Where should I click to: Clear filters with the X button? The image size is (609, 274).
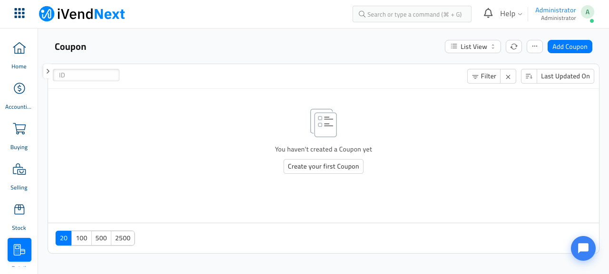click(508, 76)
